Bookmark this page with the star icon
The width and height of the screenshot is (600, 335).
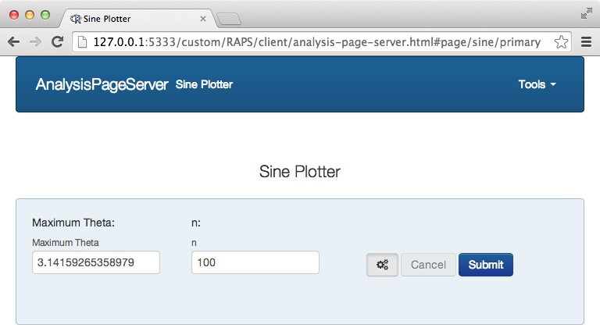[x=560, y=42]
